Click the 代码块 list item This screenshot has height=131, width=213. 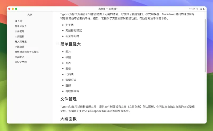click(x=69, y=74)
